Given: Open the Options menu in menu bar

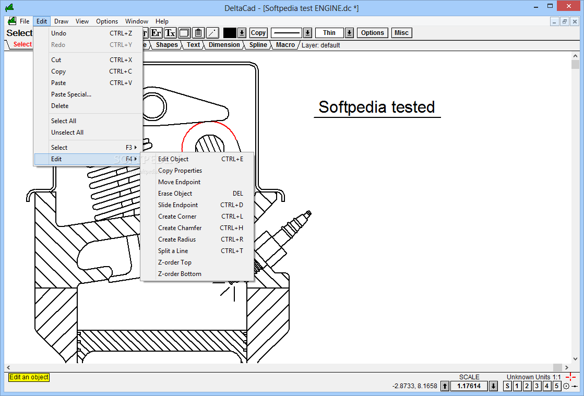Looking at the screenshot, I should 107,21.
